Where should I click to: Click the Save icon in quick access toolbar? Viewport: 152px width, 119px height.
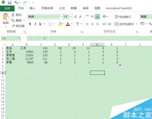click(10, 2)
